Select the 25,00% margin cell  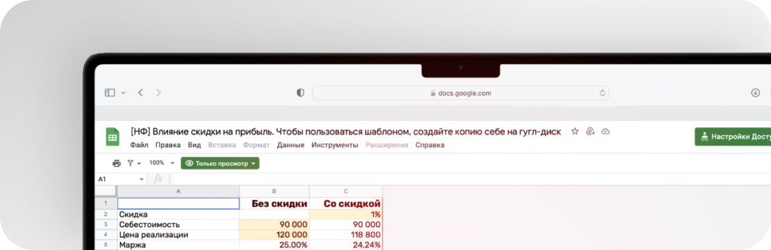click(274, 244)
